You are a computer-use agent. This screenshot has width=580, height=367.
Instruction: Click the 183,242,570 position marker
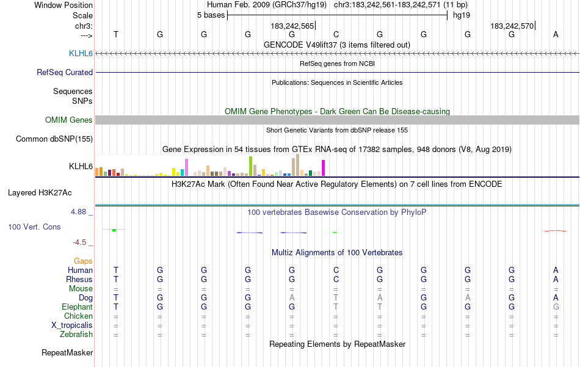tap(513, 26)
